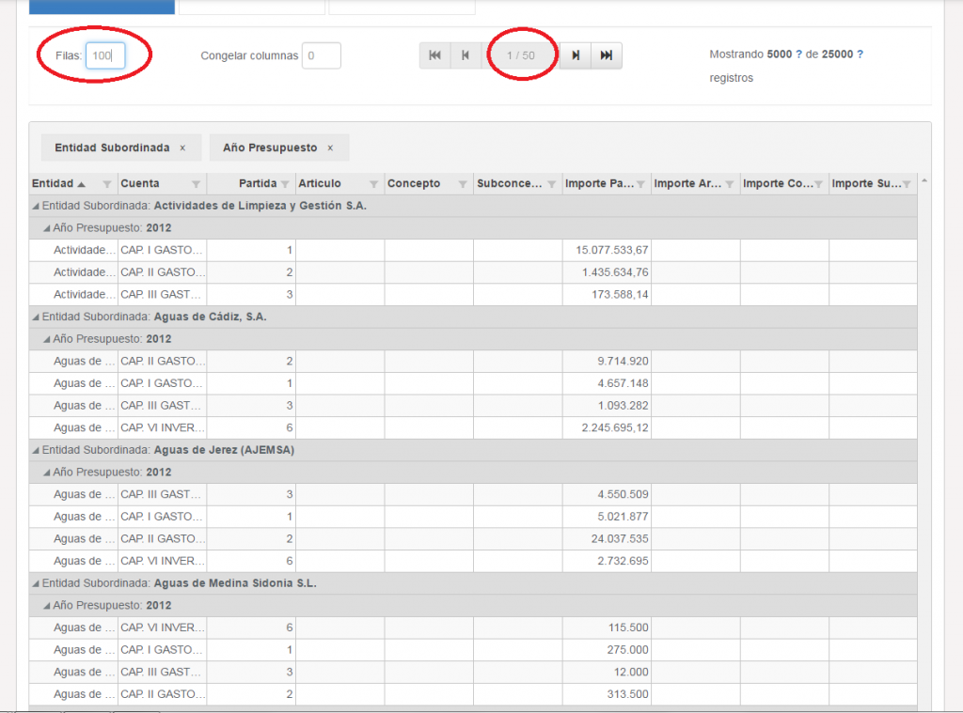Go to the first page
The height and width of the screenshot is (713, 963).
coord(434,55)
